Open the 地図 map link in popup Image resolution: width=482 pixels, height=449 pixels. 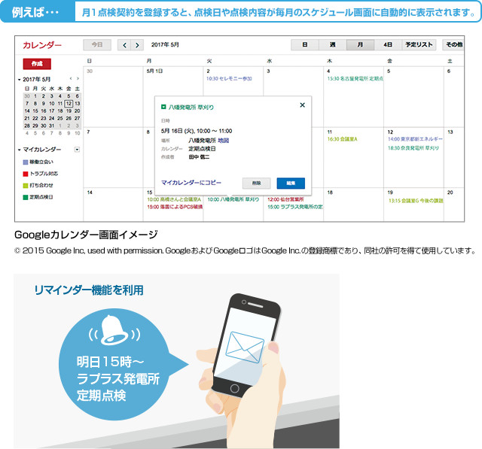(224, 141)
